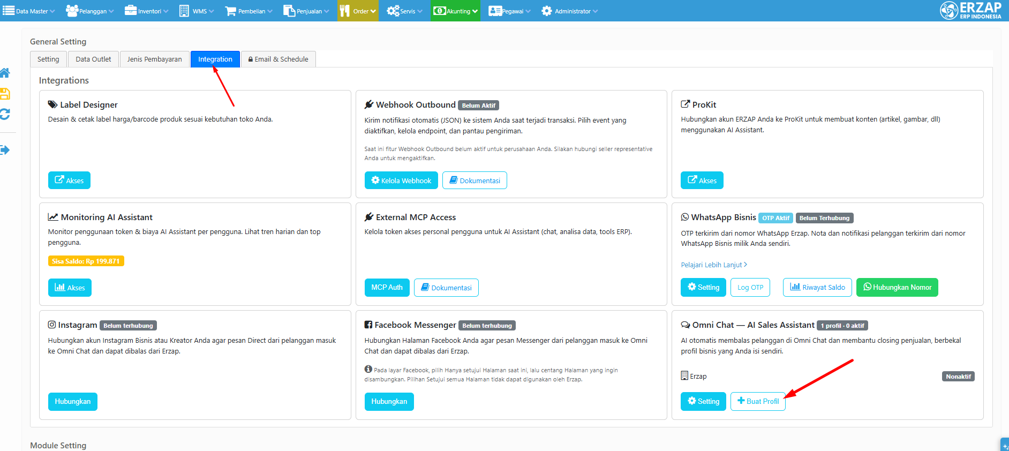This screenshot has width=1009, height=451.
Task: Click Akses in Monitoring AI Assistant card
Action: (70, 288)
